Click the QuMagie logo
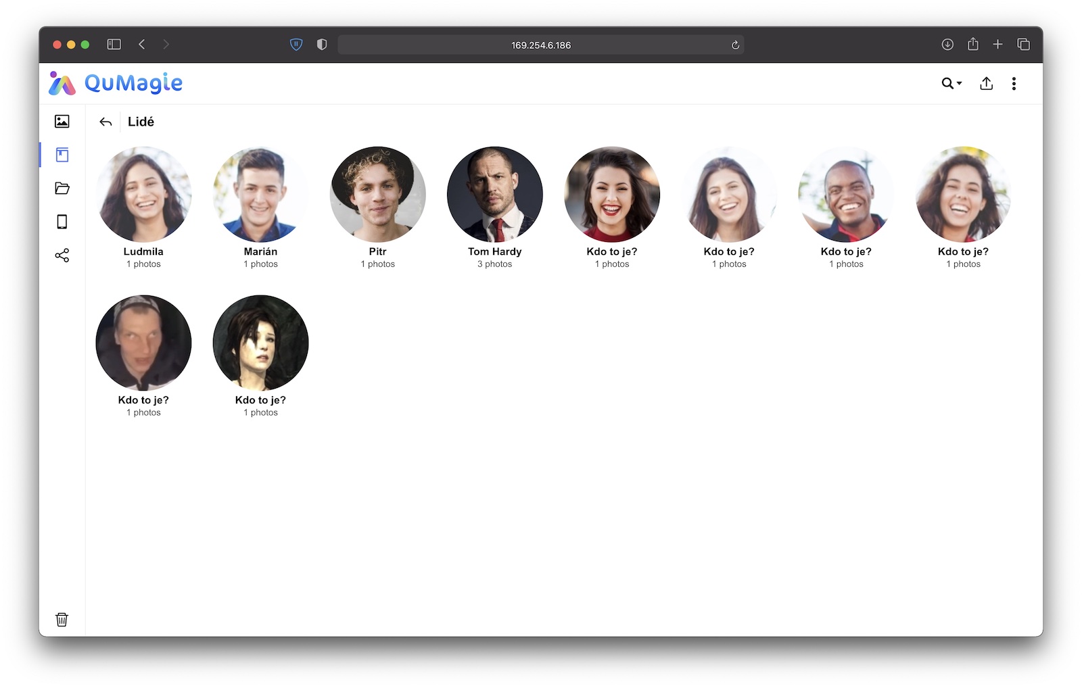The image size is (1082, 688). 116,83
